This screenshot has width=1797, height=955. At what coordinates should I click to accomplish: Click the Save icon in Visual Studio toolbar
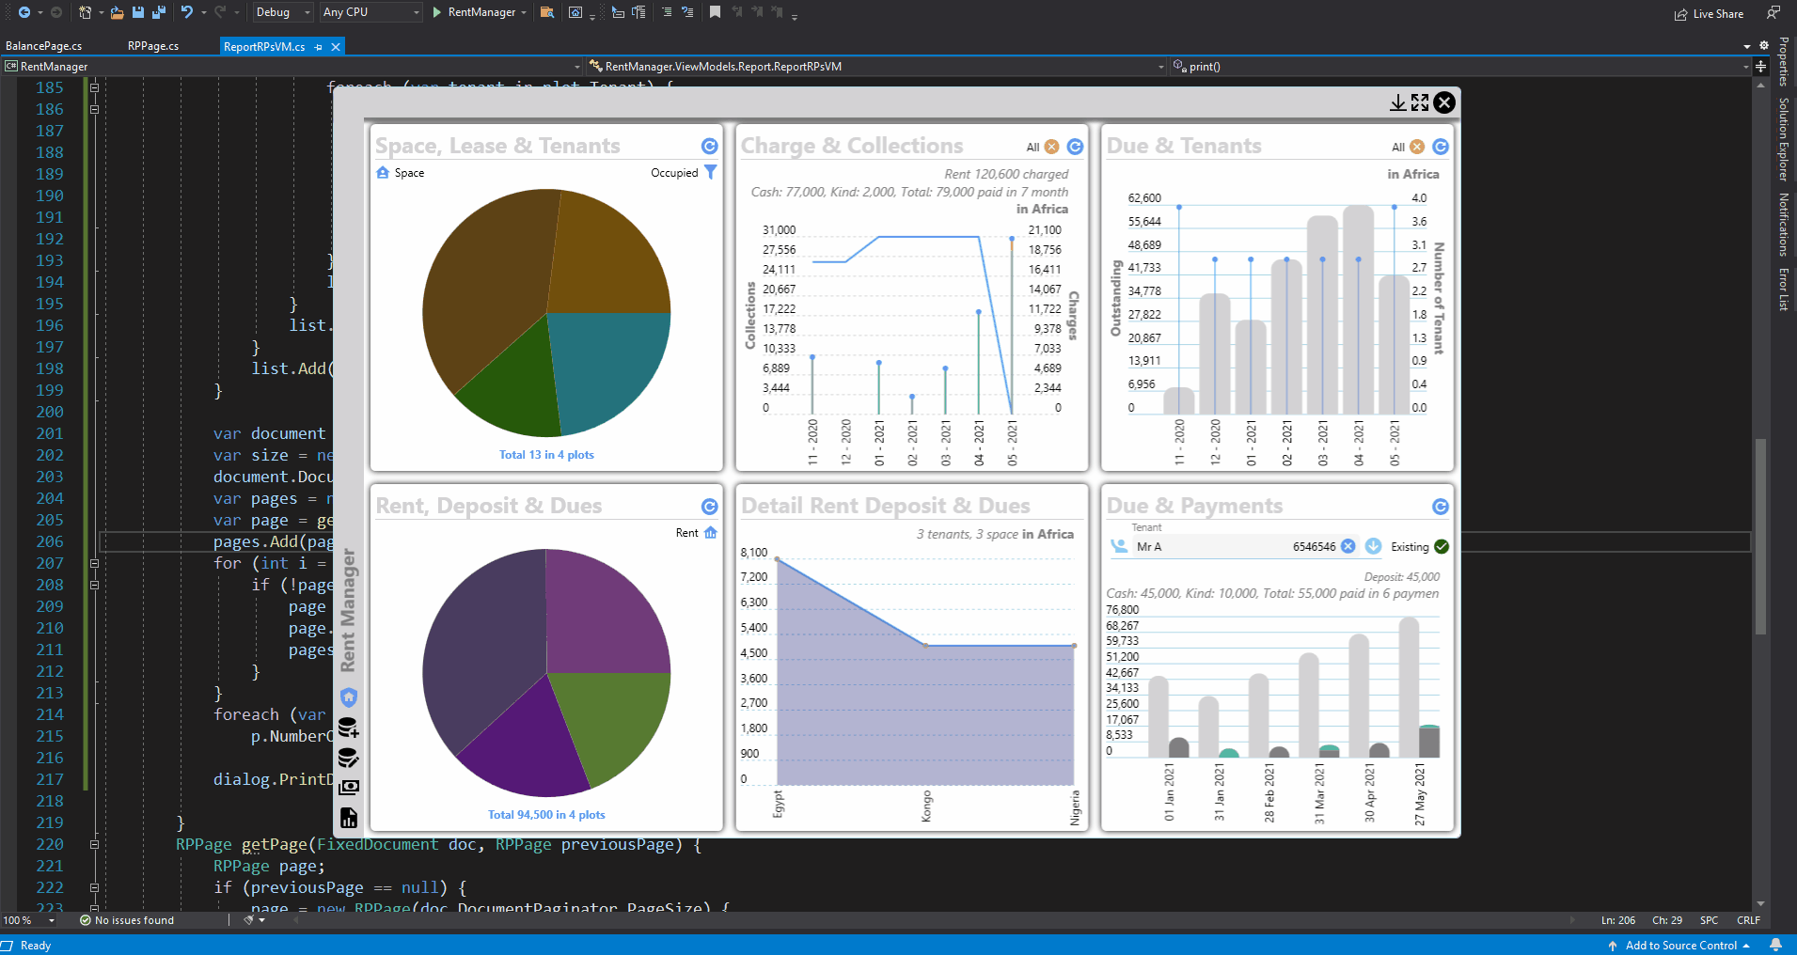[138, 12]
